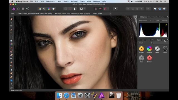The height and width of the screenshot is (100, 178).
Task: Click the histogram warning triangle
Action: click(166, 24)
